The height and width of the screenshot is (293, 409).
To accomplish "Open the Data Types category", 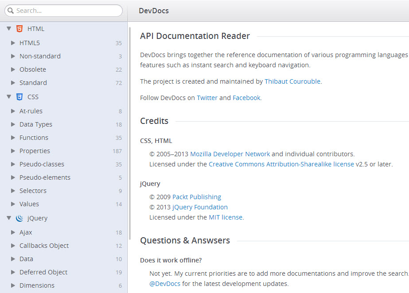I will [x=36, y=124].
